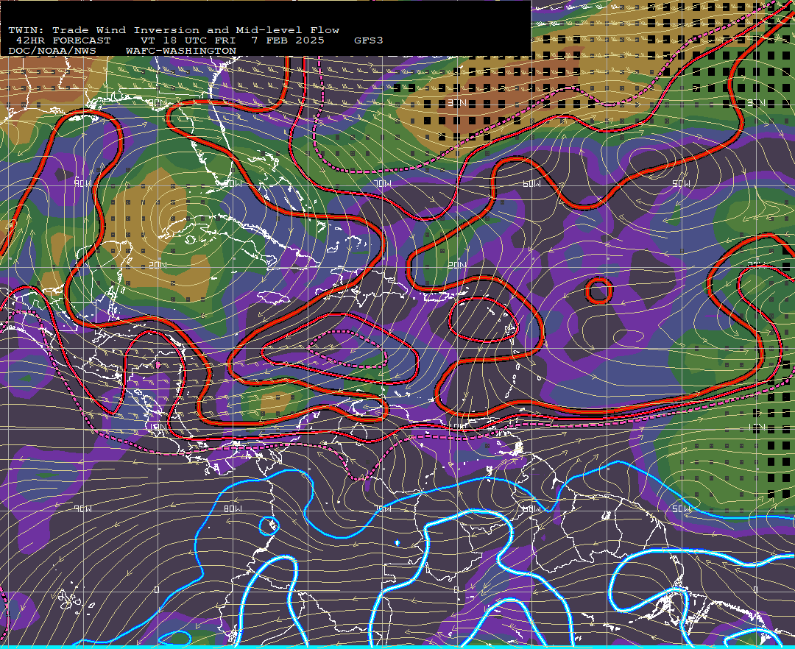Click the small blue closed contour circle near Colombia's coast

pyautogui.click(x=269, y=526)
